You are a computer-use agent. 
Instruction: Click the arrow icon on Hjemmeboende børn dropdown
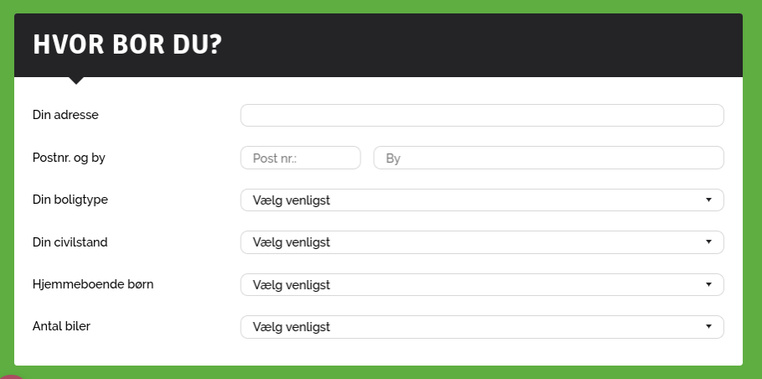[x=708, y=284]
